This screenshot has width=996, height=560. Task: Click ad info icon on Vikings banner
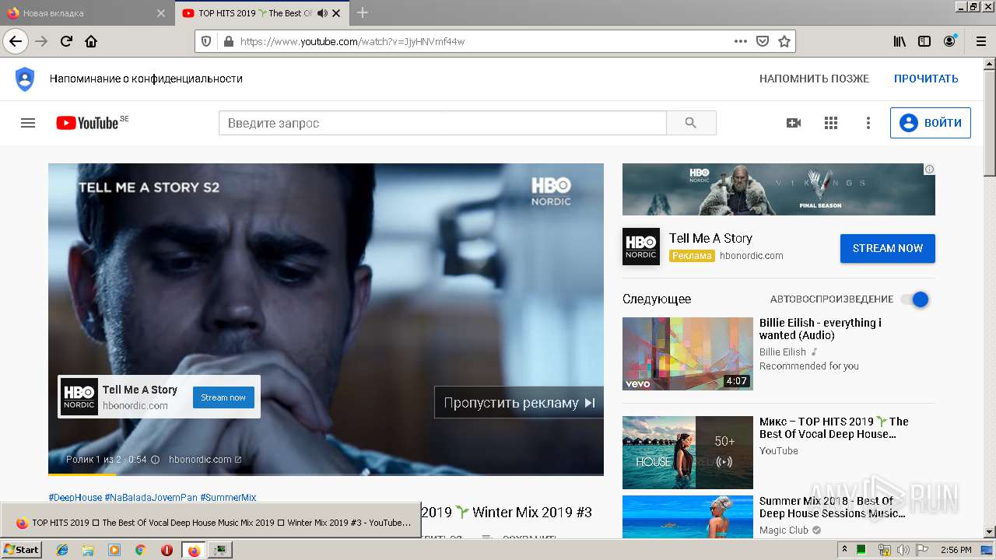click(929, 169)
